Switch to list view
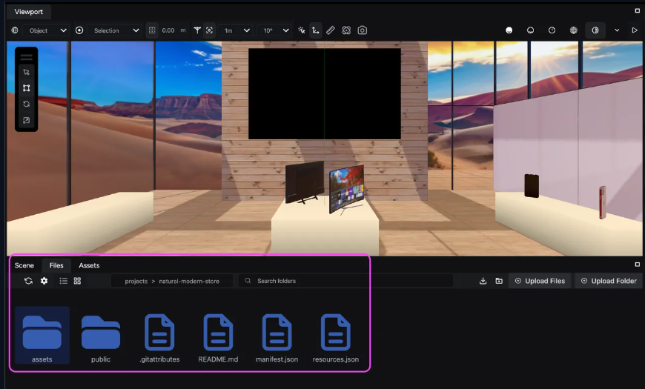The width and height of the screenshot is (645, 389). tap(63, 281)
